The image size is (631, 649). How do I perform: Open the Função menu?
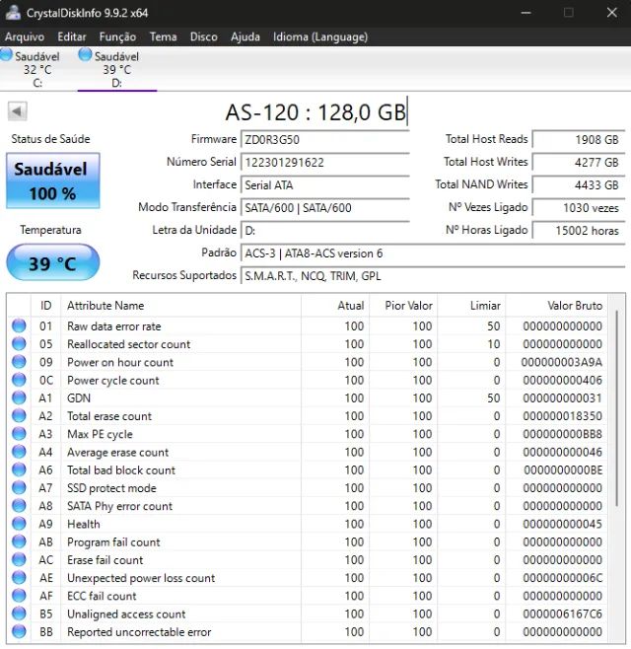(117, 36)
